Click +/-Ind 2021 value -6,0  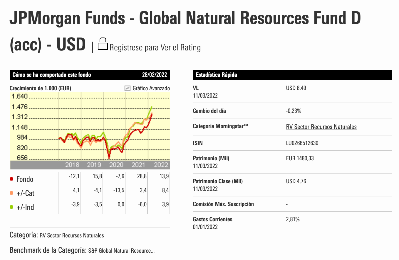pyautogui.click(x=142, y=204)
